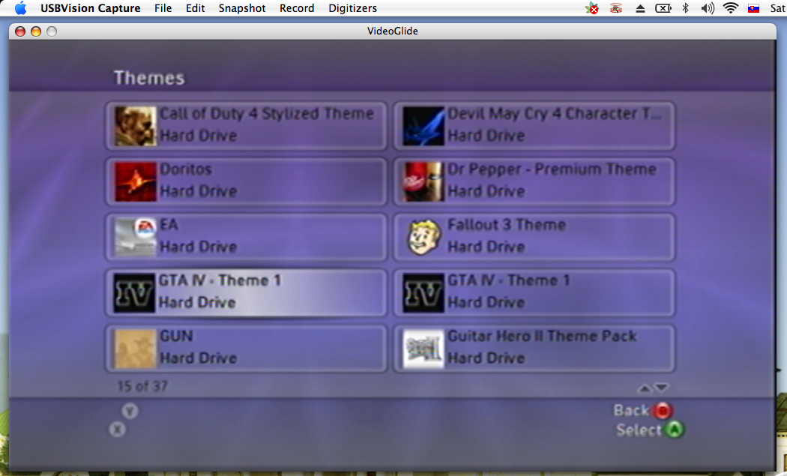Screen dimensions: 787x476
Task: Click the Themes heading
Action: (150, 78)
